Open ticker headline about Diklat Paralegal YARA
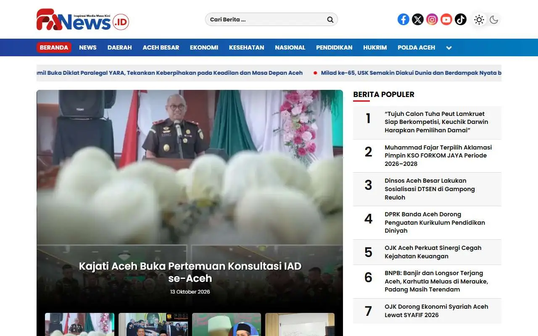Viewport: 538px width, 336px height. (170, 73)
